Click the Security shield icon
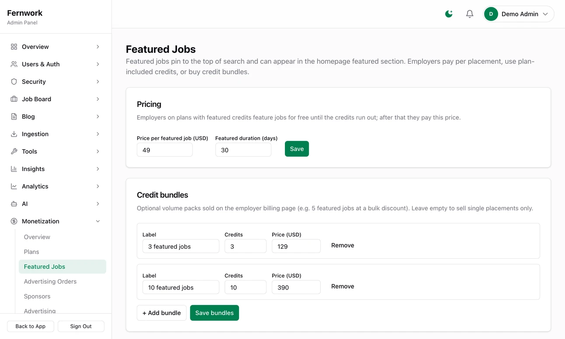The image size is (565, 339). coord(14,82)
